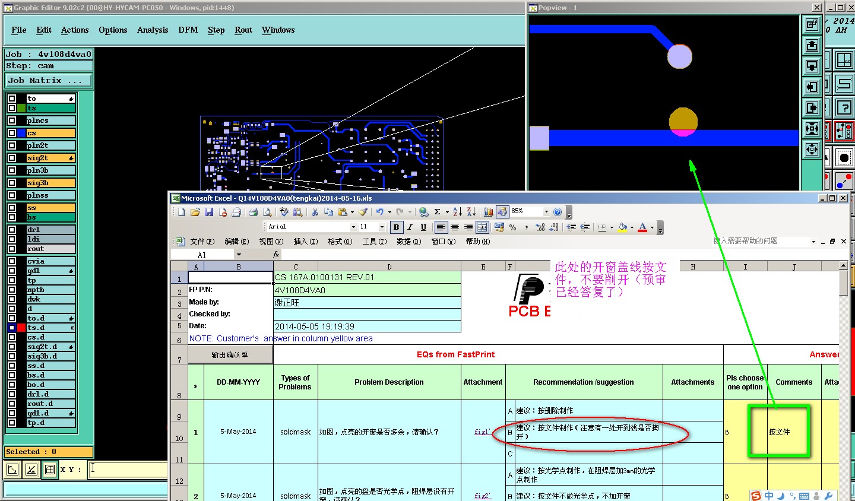Click the Italic button in Excel
Screen dimensions: 855x501
pyautogui.click(x=410, y=227)
